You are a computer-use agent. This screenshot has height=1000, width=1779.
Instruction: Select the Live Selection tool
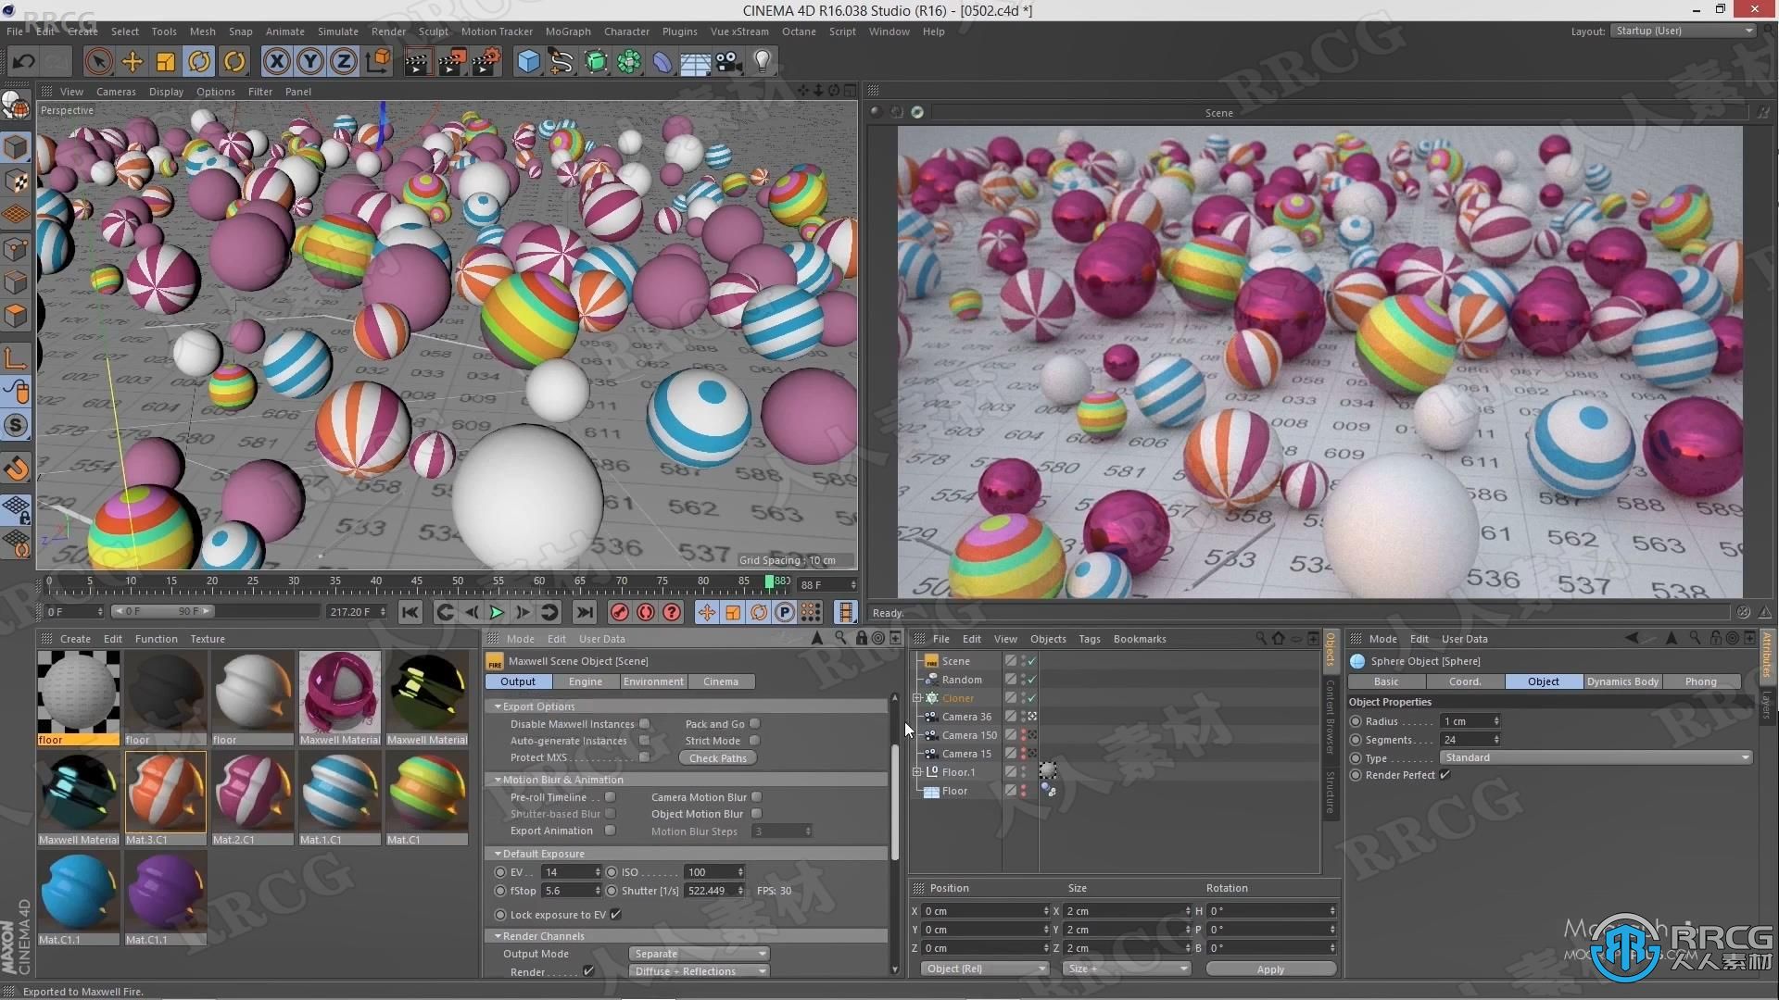[98, 62]
